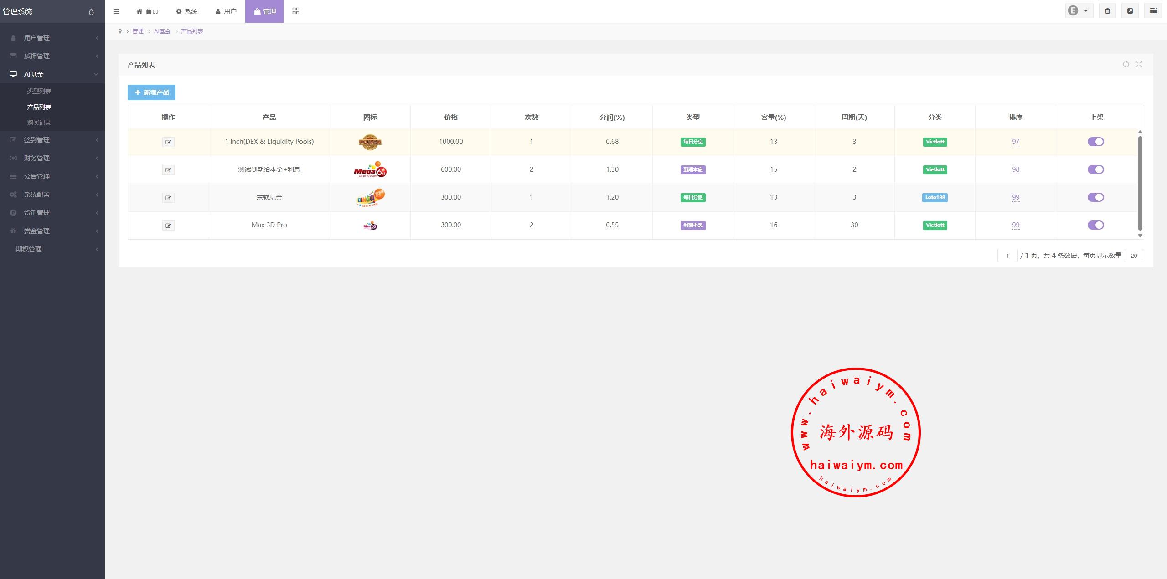This screenshot has height=579, width=1167.
Task: Click the hamburger menu collapse icon
Action: (116, 11)
